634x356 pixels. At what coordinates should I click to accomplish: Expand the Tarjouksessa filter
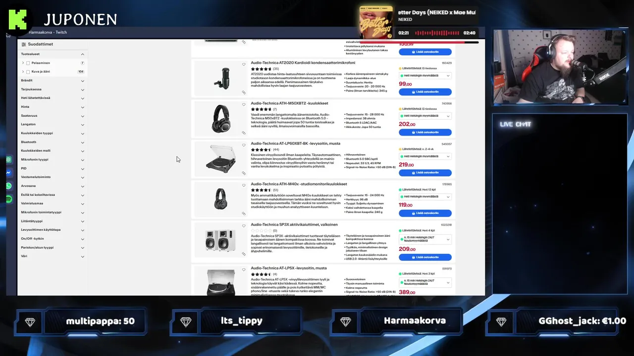point(83,89)
